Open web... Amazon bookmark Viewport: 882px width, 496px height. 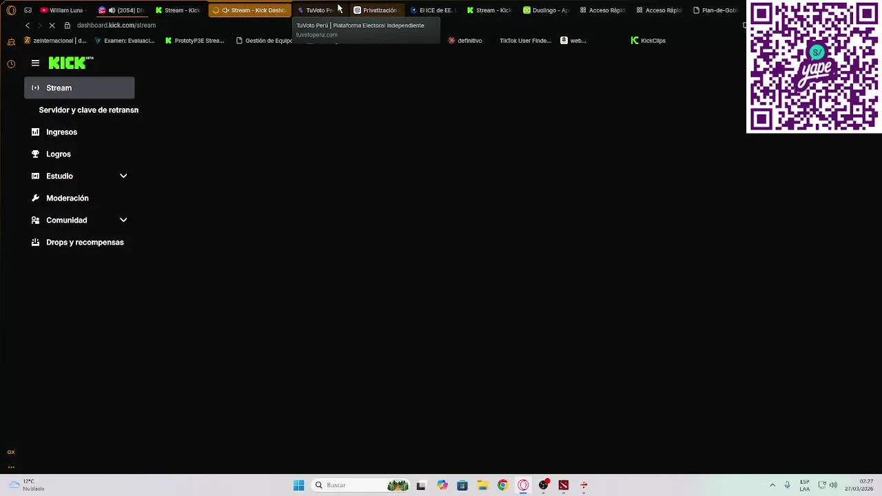[573, 41]
